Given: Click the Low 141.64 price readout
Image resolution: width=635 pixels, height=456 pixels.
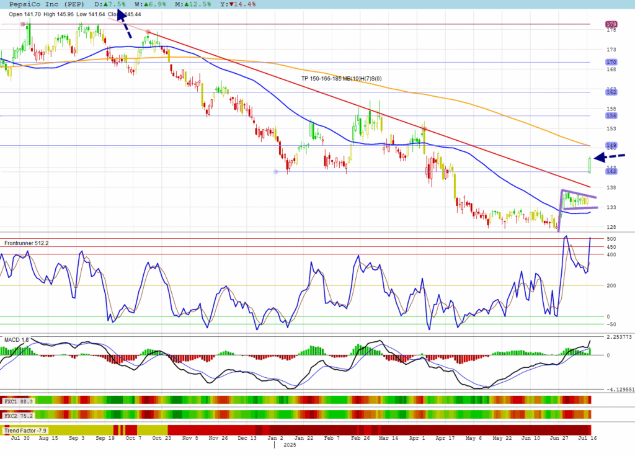Looking at the screenshot, I should point(91,14).
